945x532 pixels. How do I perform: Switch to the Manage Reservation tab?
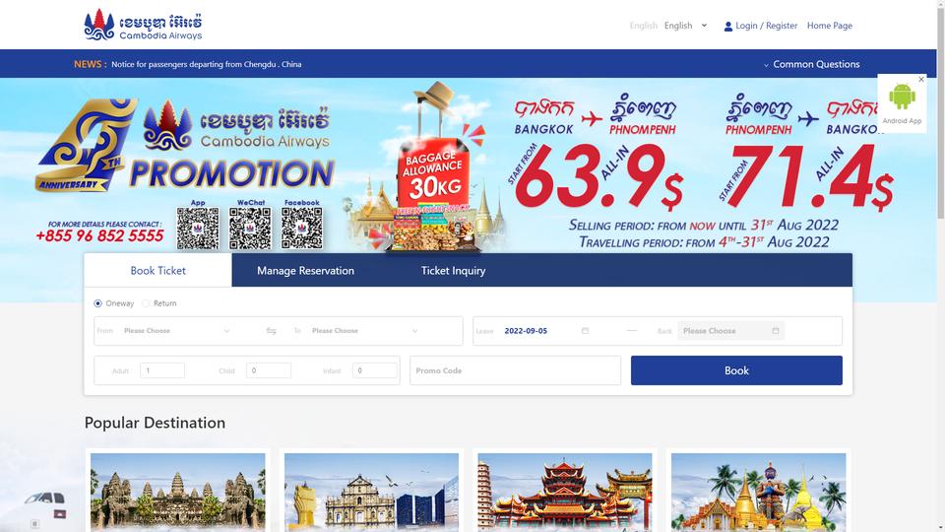click(x=305, y=271)
